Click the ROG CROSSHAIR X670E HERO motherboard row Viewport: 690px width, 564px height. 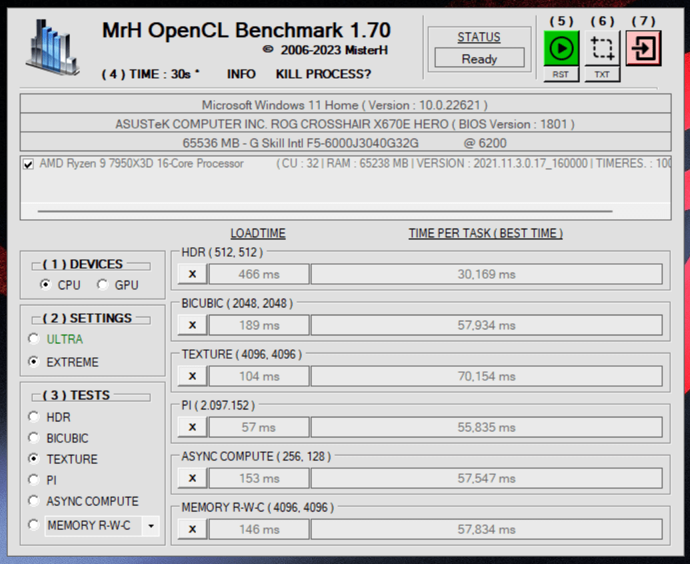[x=345, y=123]
